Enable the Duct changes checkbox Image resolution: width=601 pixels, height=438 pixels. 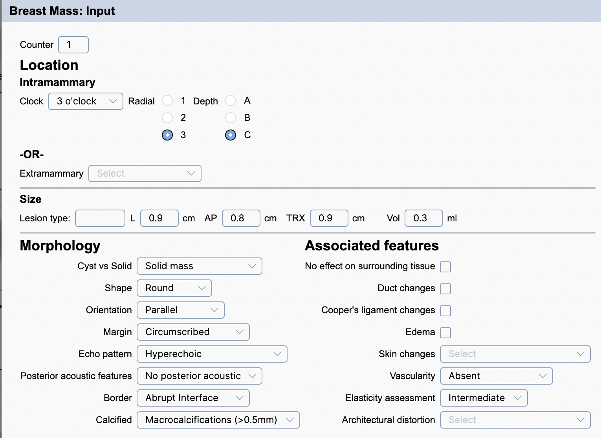pos(445,289)
